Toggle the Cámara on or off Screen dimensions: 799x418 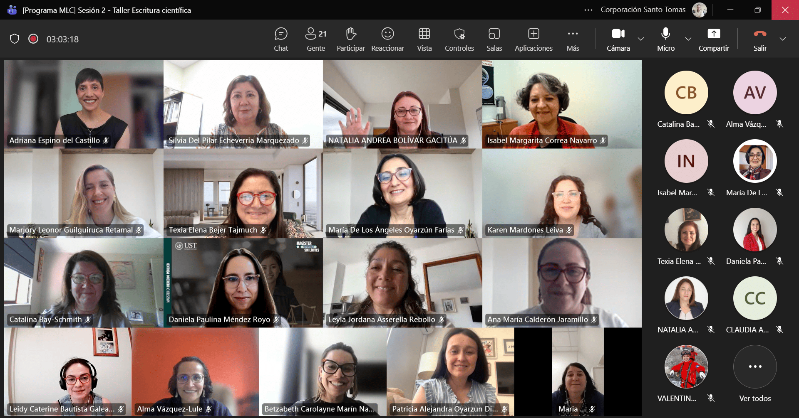coord(618,39)
